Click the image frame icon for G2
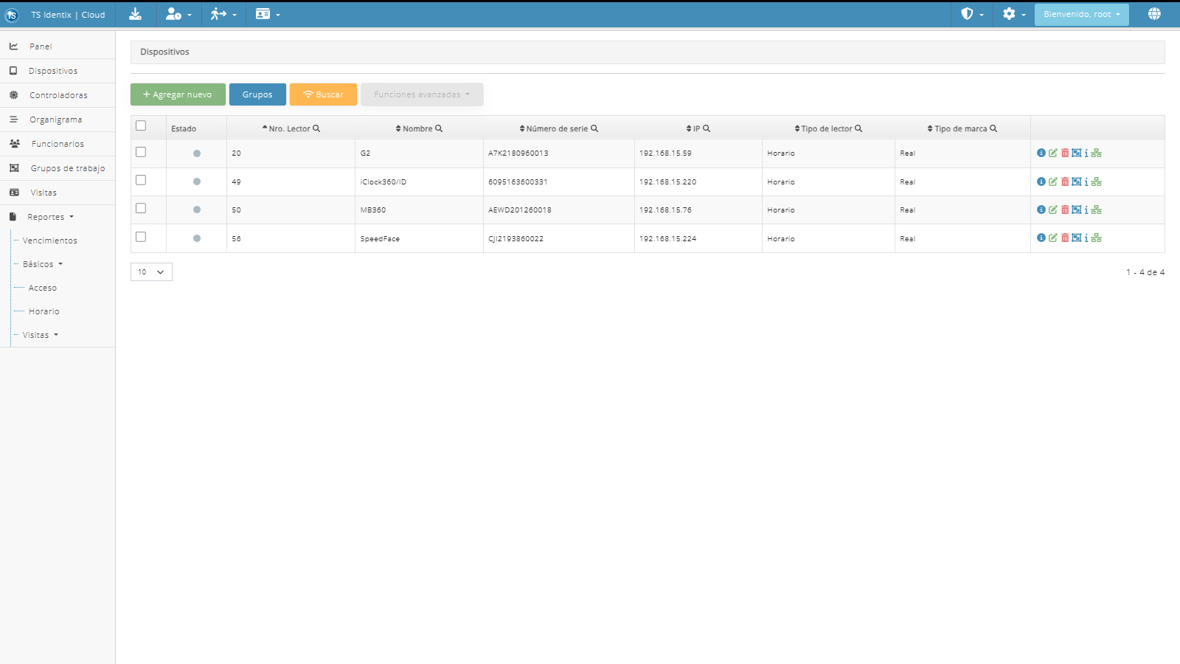The height and width of the screenshot is (664, 1180). click(x=1077, y=153)
